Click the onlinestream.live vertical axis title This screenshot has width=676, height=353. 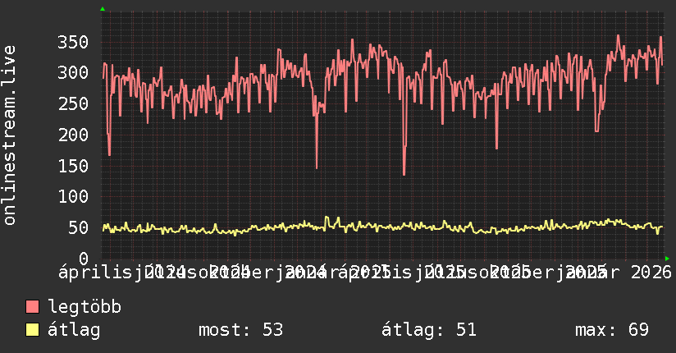click(9, 135)
